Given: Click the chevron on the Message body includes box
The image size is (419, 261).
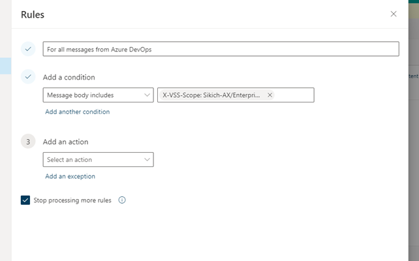Looking at the screenshot, I should (x=147, y=95).
